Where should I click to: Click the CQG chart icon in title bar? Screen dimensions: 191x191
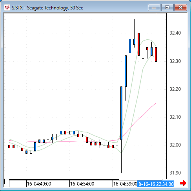7,8
